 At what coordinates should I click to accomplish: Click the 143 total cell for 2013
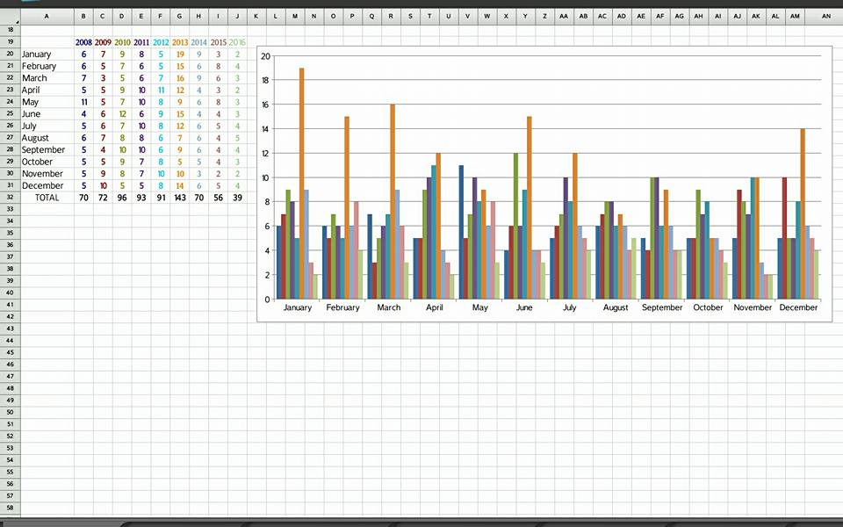coord(180,198)
